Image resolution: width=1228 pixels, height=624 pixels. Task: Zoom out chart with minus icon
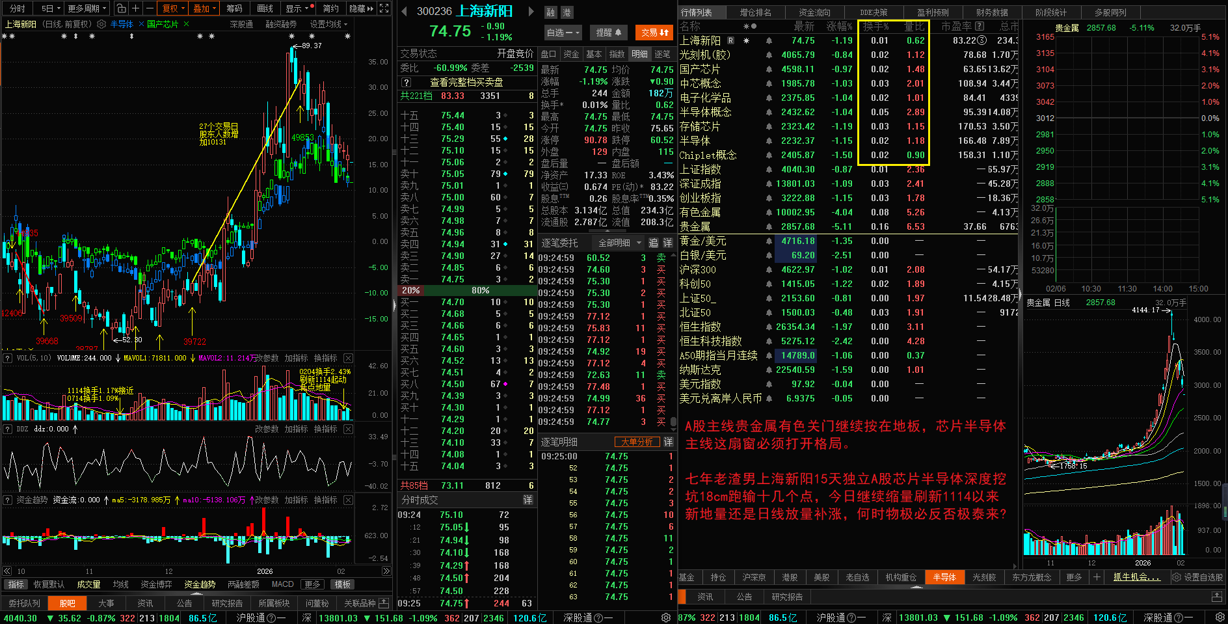[150, 8]
